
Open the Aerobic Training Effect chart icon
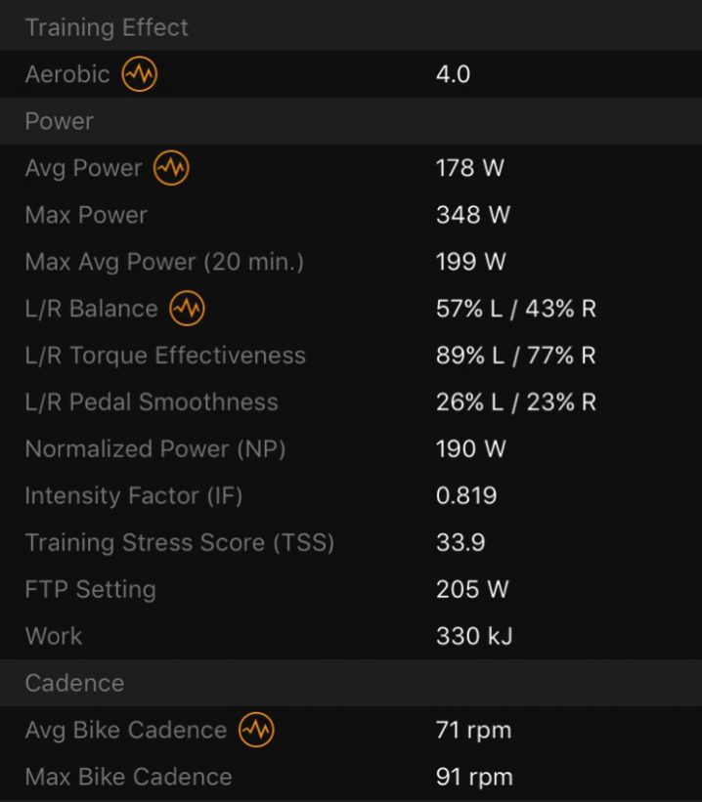139,74
